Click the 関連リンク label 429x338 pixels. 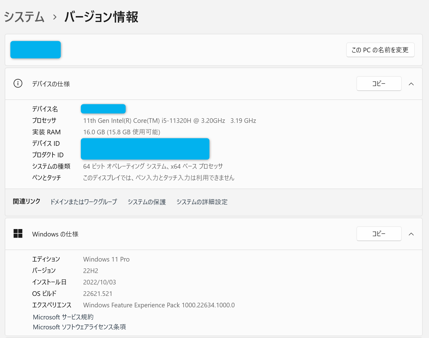point(27,201)
